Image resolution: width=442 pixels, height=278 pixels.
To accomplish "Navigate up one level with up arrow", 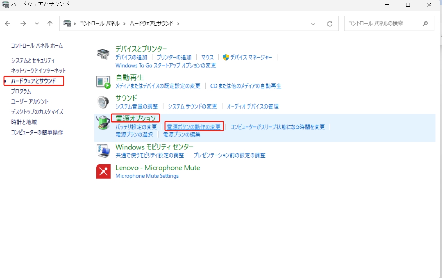I will (x=50, y=24).
